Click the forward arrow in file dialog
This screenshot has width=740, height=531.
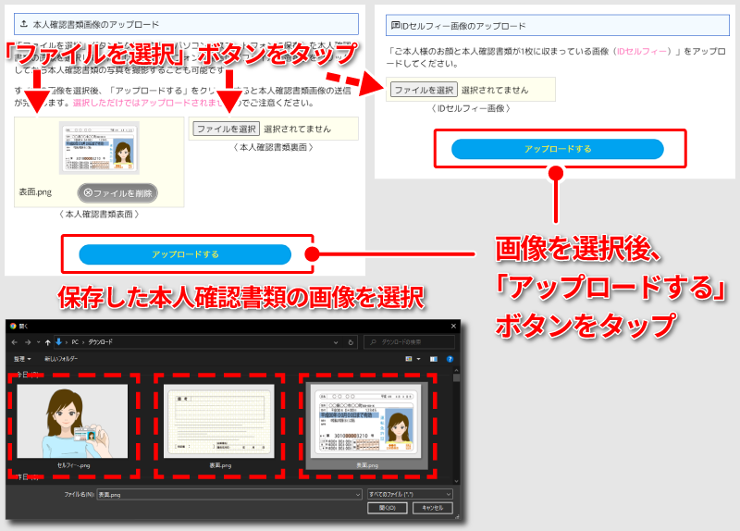(x=27, y=341)
